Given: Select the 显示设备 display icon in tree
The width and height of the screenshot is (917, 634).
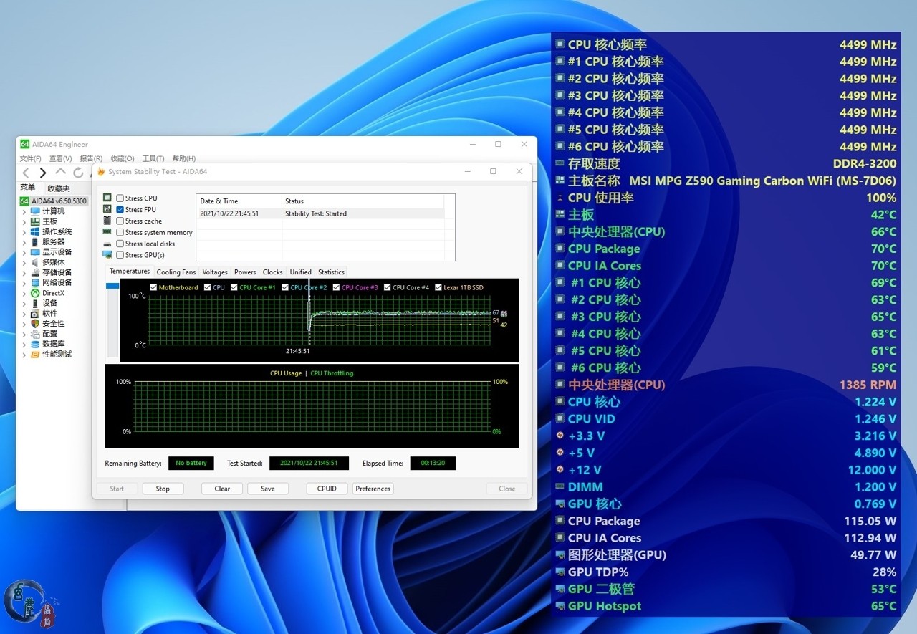Looking at the screenshot, I should click(35, 252).
